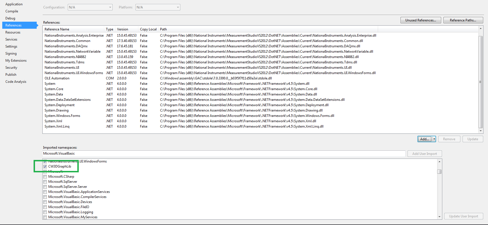Viewport: 488px width, 225px height.
Task: Select the Resources tab
Action: pos(13,32)
